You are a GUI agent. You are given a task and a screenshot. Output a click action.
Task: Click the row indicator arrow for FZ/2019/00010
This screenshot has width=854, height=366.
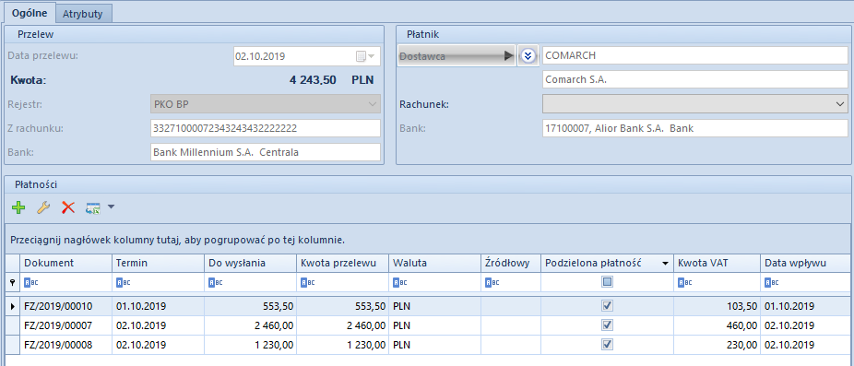coord(12,306)
